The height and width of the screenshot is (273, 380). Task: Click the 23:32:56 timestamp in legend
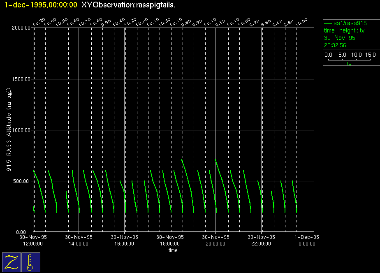(335, 45)
